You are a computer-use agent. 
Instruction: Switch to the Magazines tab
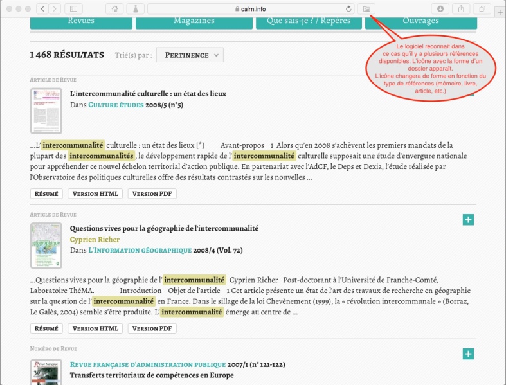tap(194, 21)
